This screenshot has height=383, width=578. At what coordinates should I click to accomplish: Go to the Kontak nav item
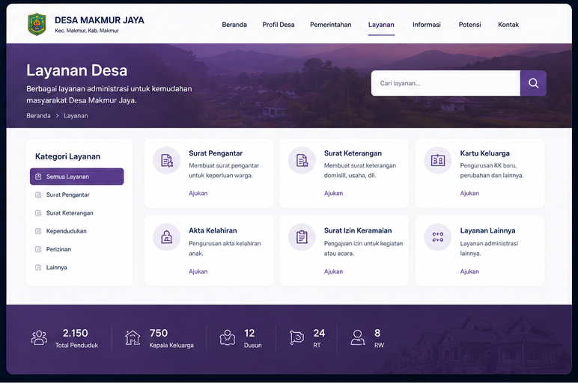508,25
